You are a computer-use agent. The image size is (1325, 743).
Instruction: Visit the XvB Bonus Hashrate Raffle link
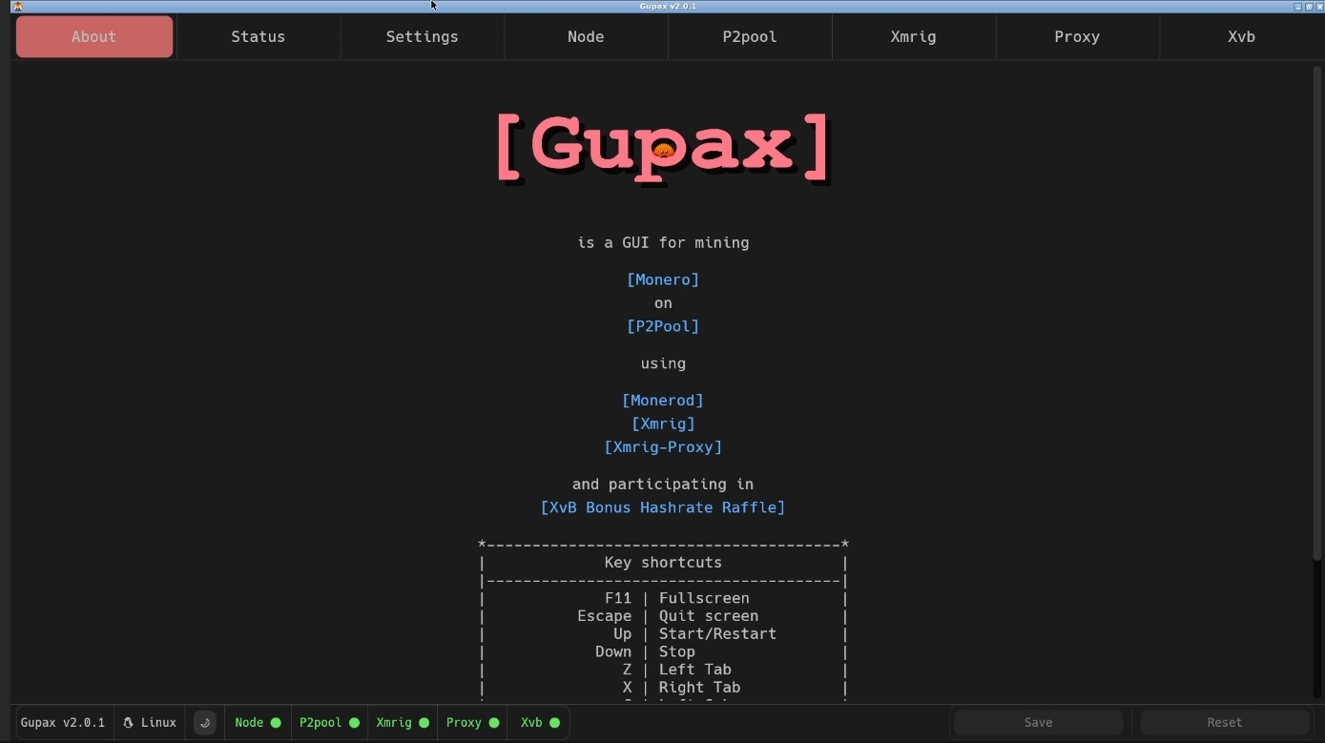[663, 507]
